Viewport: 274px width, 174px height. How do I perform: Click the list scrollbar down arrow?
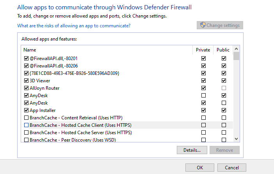(236, 139)
